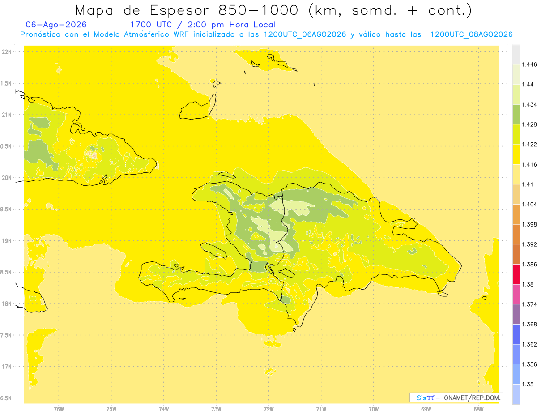Click the 73W longitude tick label
Viewport: 537px width, 415px height.
(216, 409)
